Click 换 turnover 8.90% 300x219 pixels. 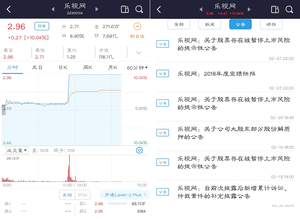tap(77, 36)
